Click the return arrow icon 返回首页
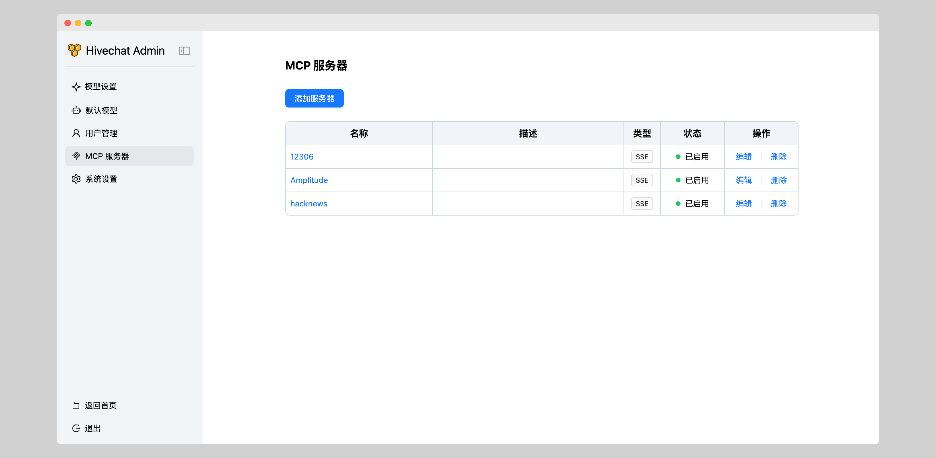936x458 pixels. pos(76,405)
